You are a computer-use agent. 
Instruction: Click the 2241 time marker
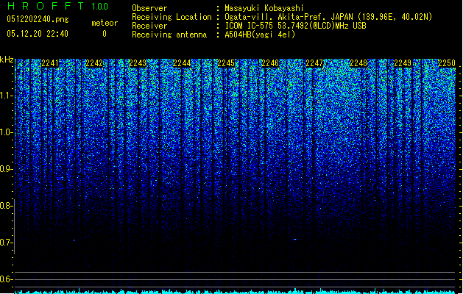point(50,63)
